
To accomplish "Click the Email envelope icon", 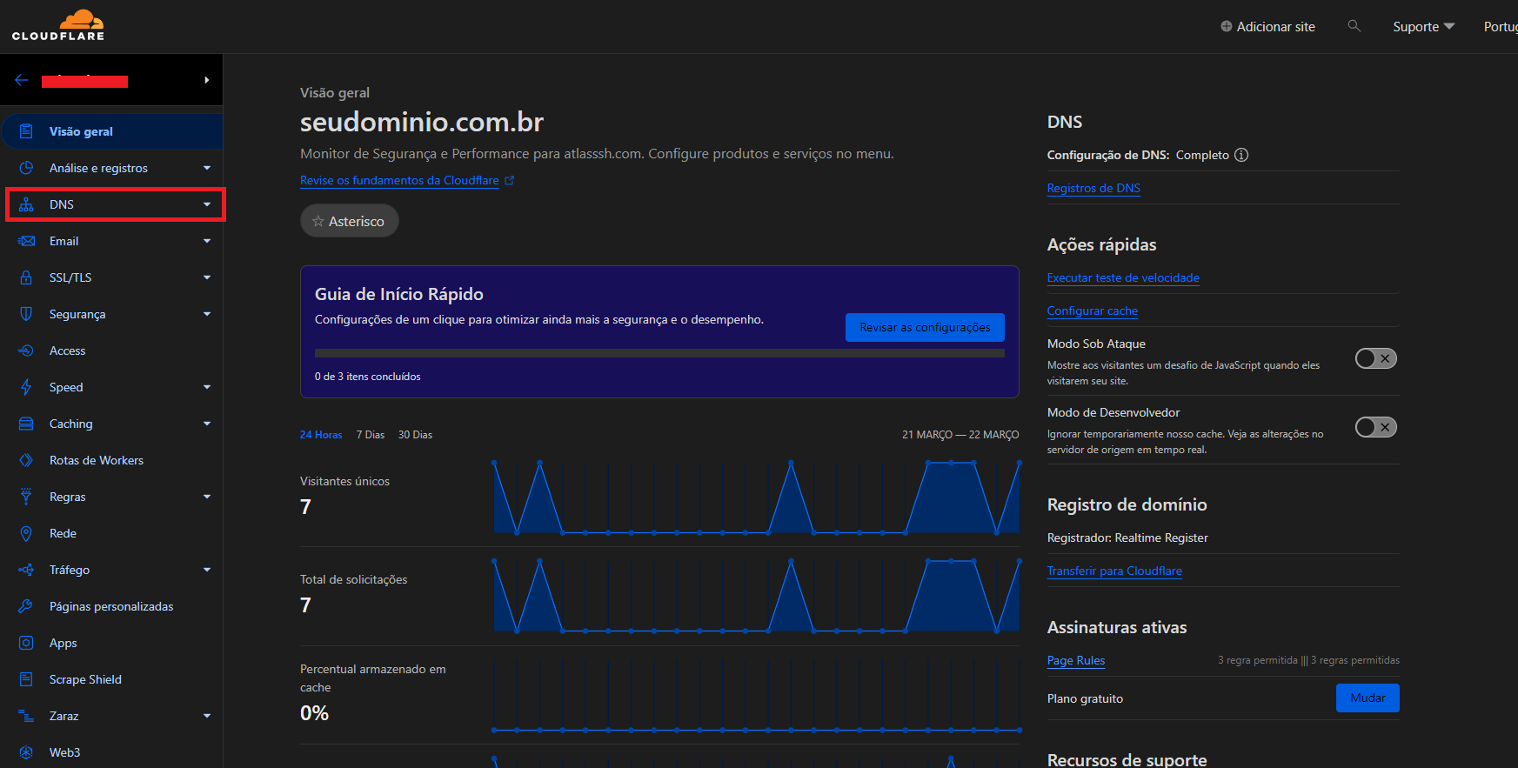I will [x=26, y=241].
